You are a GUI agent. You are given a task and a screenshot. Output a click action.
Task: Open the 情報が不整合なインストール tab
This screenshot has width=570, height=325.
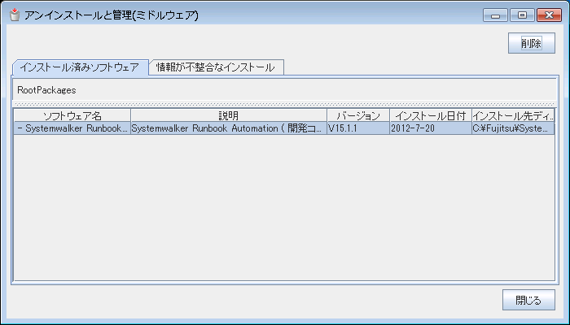pyautogui.click(x=216, y=67)
